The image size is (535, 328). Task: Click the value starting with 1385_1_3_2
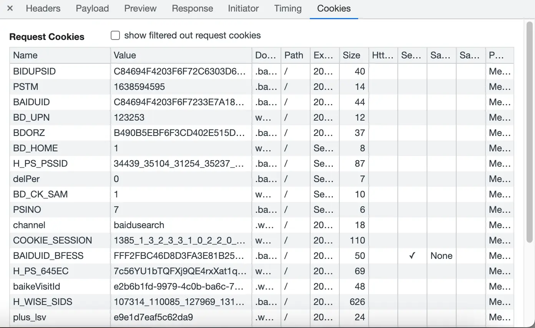(x=179, y=240)
